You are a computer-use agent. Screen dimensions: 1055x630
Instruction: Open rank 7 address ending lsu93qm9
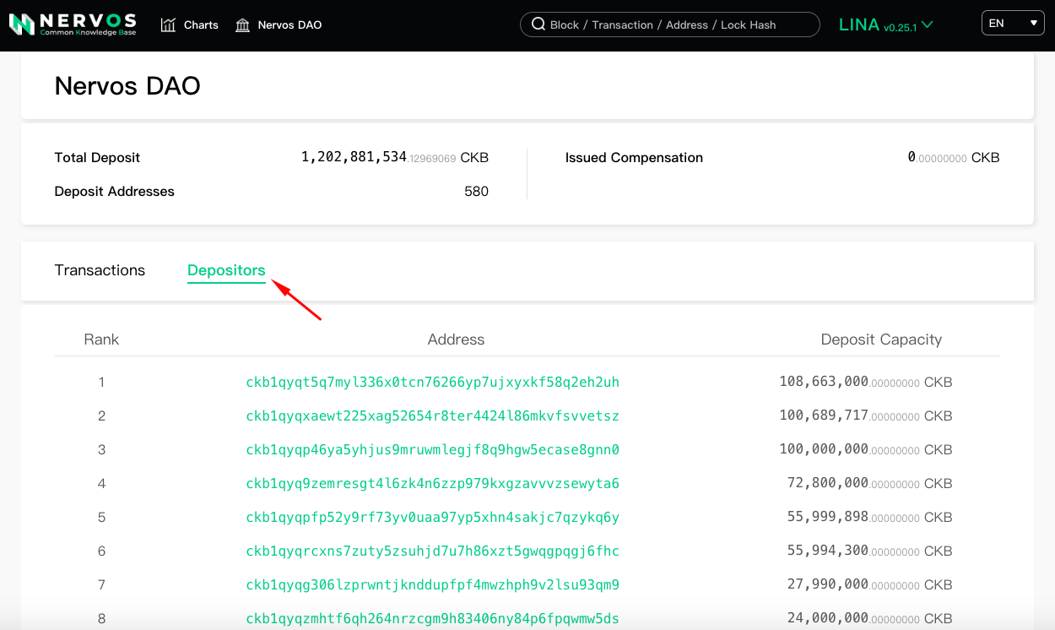pyautogui.click(x=432, y=584)
